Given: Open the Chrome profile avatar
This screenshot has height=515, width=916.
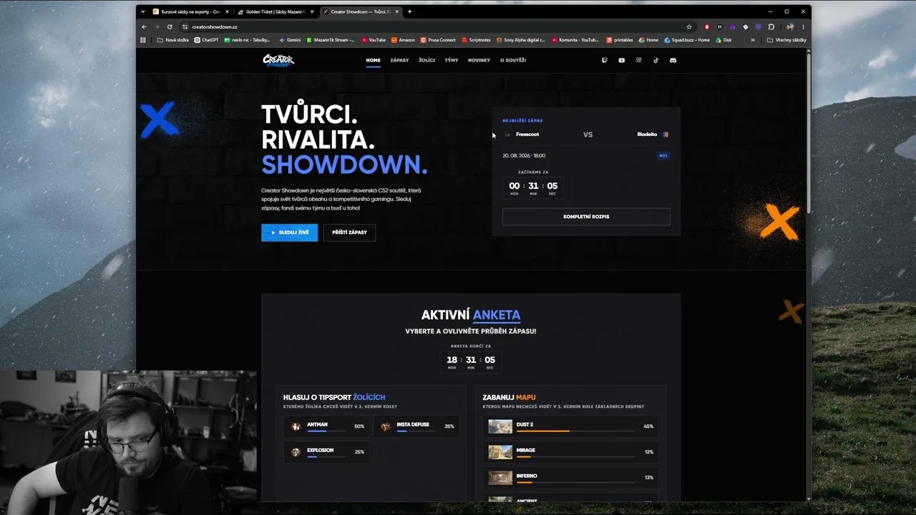Looking at the screenshot, I should tap(790, 26).
